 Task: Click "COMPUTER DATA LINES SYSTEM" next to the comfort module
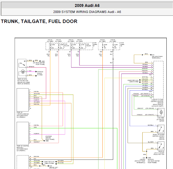point(133,81)
